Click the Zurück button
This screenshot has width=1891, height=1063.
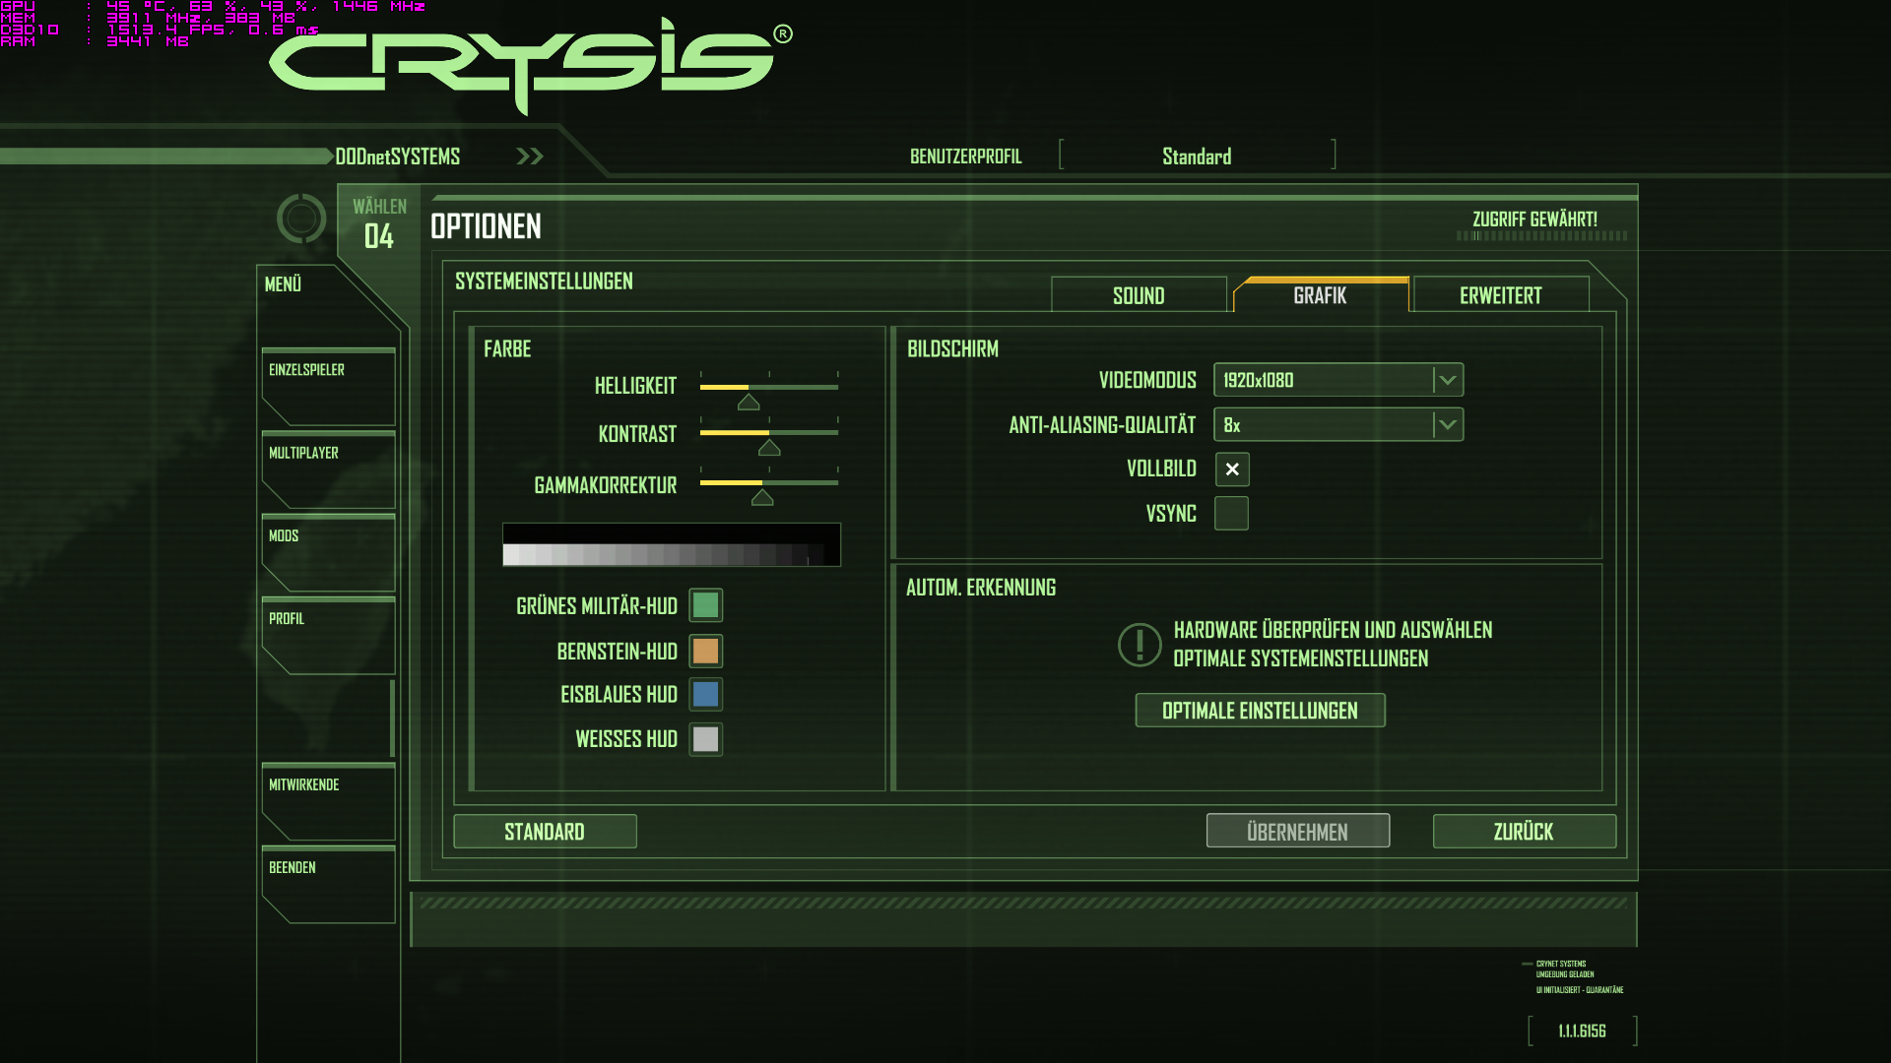point(1524,832)
